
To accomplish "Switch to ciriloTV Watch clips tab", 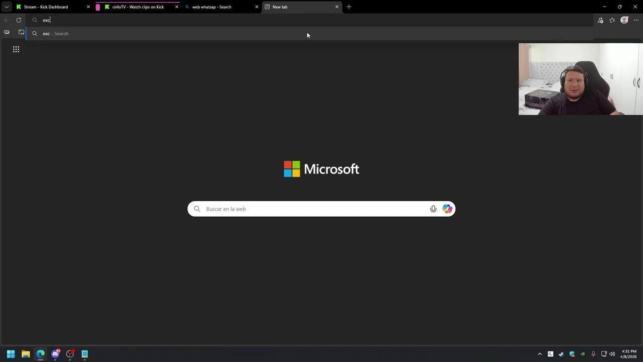I will (138, 7).
